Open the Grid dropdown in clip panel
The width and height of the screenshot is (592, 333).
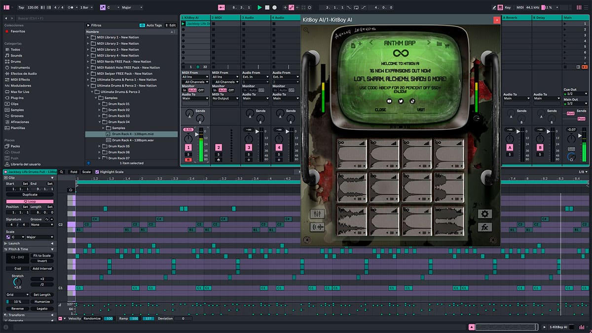point(17,295)
